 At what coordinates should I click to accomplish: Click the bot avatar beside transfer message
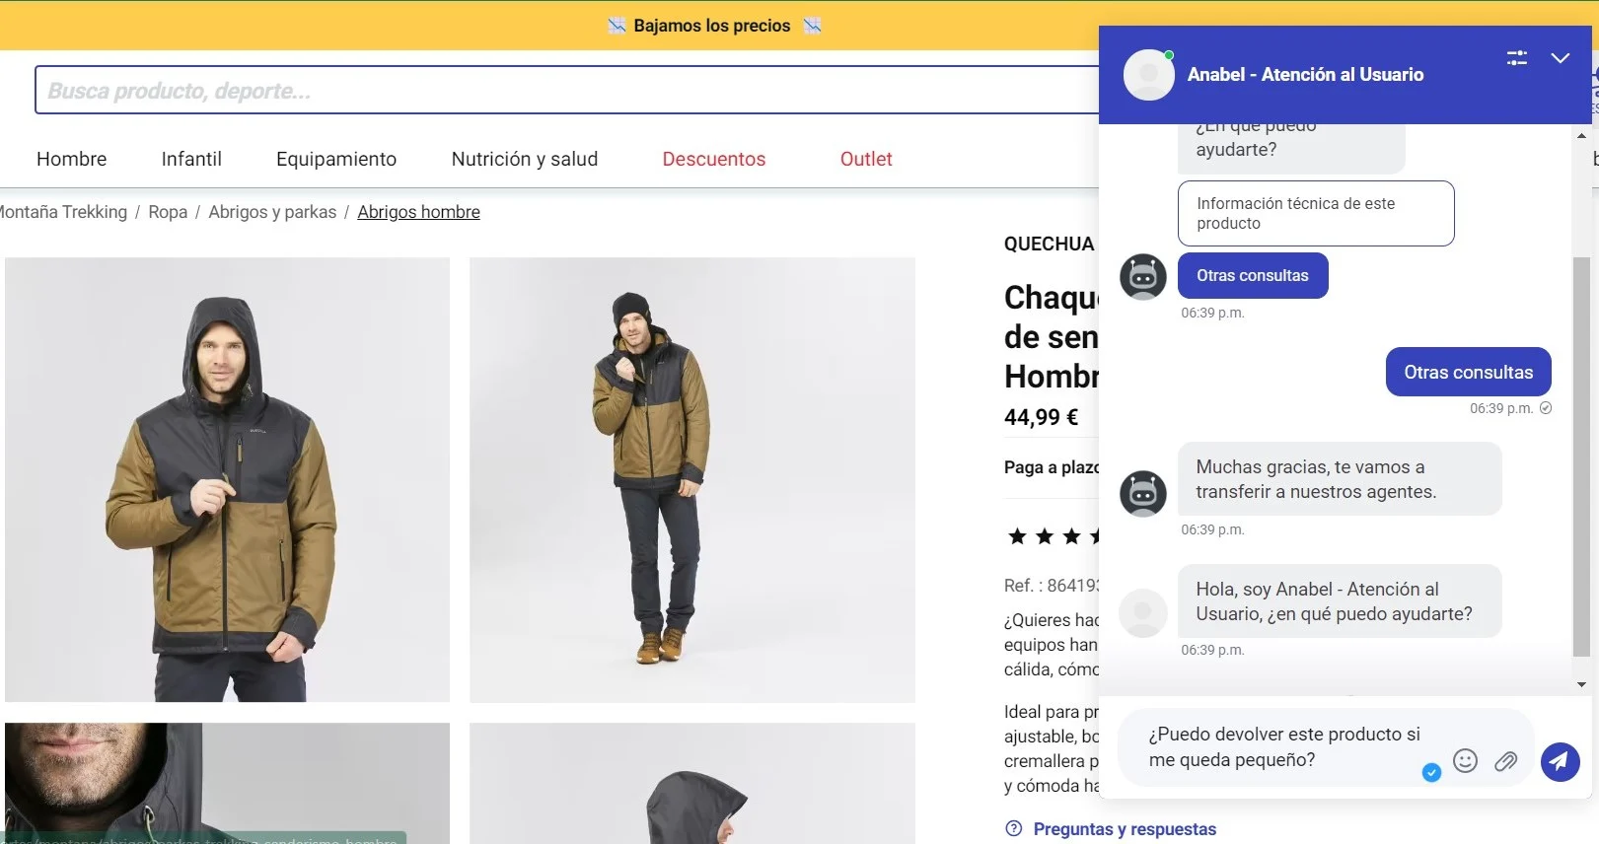click(x=1143, y=492)
